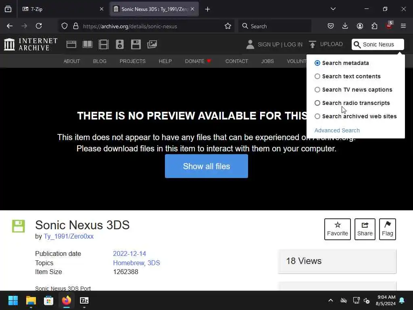Viewport: 413px width, 310px height.
Task: Open the BLOG menu item
Action: [100, 61]
